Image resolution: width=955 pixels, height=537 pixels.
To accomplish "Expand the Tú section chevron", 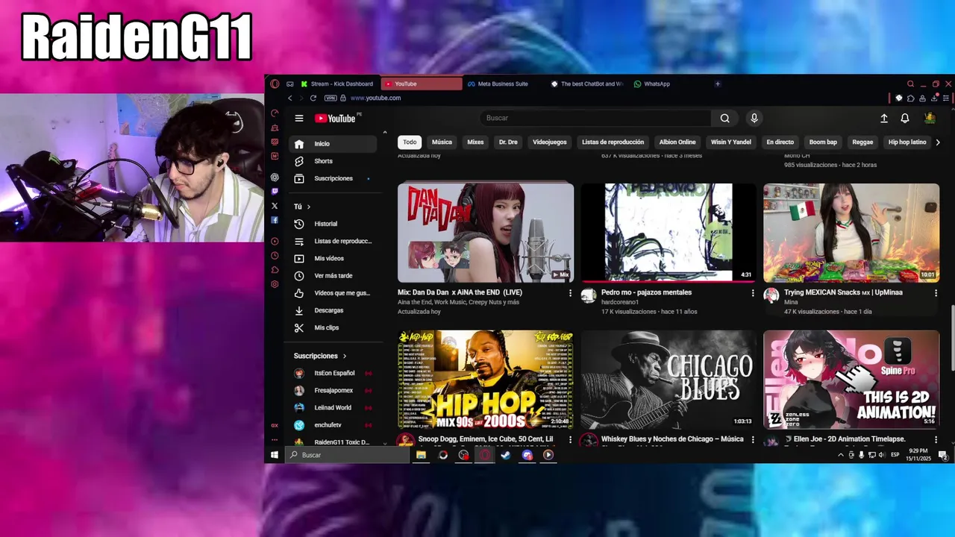I will [x=308, y=207].
